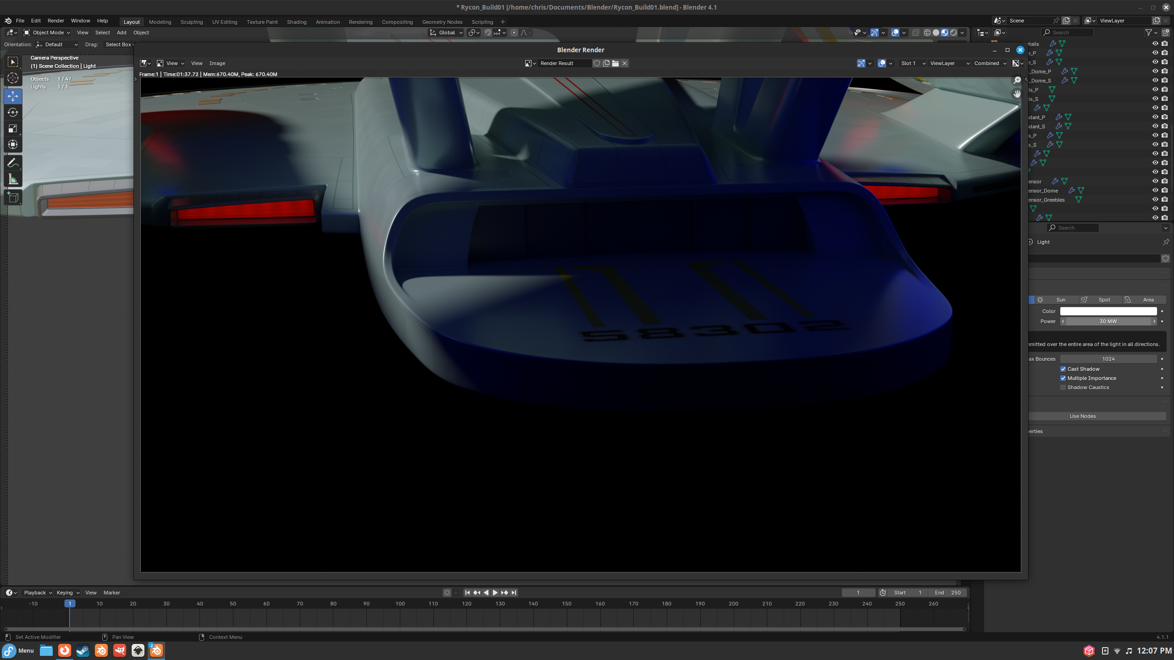The image size is (1174, 660).
Task: Open Playback dropdown in timeline
Action: (x=38, y=593)
